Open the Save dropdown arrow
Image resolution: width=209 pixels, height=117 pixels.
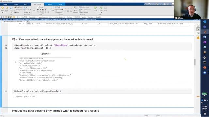point(11,12)
